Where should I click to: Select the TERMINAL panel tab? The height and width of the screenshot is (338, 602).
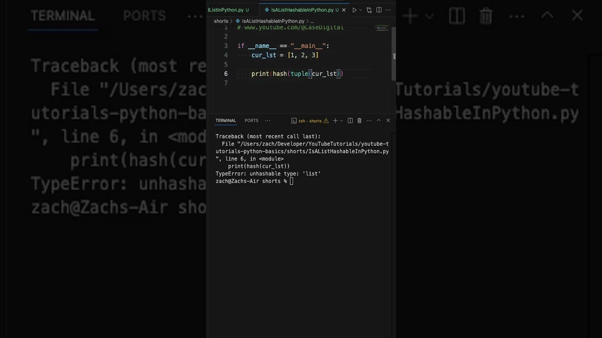coord(226,121)
